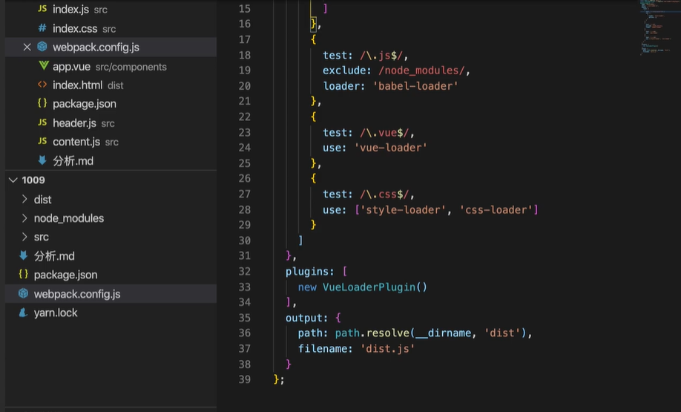
Task: Click the braces icon beside open editors package.json
Action: coord(42,103)
